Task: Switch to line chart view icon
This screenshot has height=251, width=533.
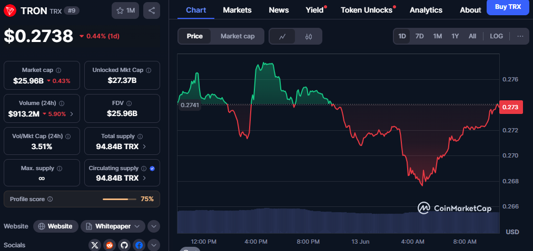Action: click(x=282, y=36)
